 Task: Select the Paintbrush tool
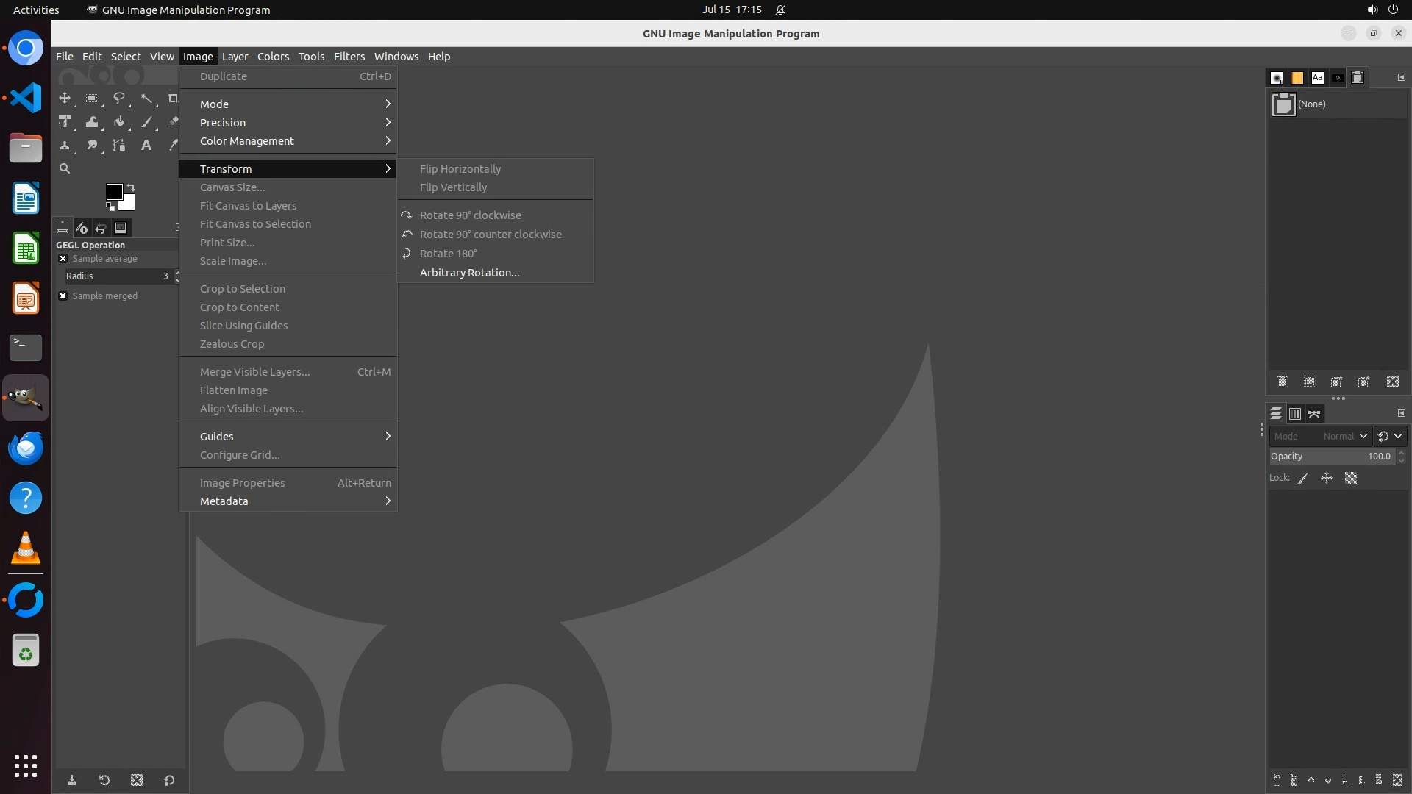point(147,122)
